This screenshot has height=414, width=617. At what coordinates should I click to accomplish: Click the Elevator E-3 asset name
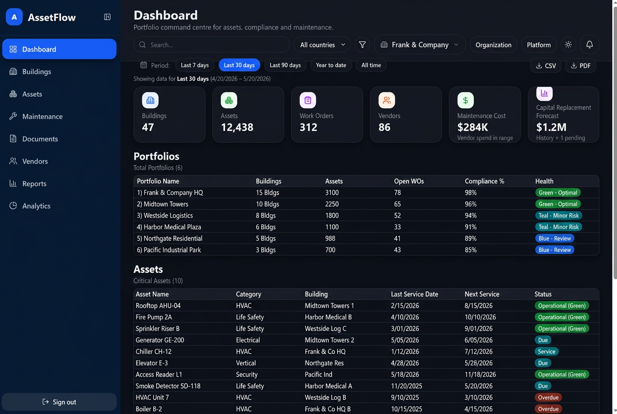coord(152,363)
